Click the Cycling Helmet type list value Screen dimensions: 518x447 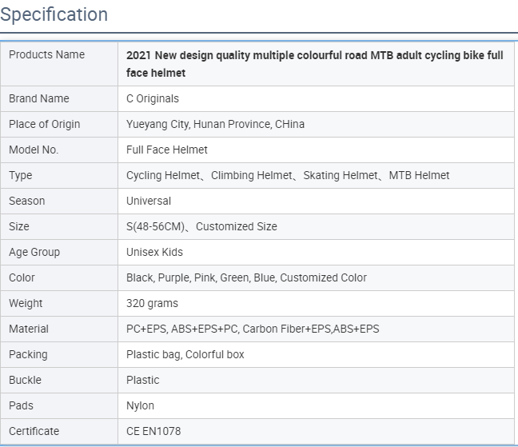click(x=288, y=175)
